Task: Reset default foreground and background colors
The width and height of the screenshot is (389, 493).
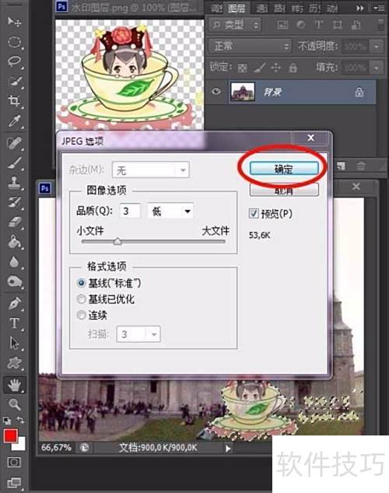Action: (x=6, y=421)
